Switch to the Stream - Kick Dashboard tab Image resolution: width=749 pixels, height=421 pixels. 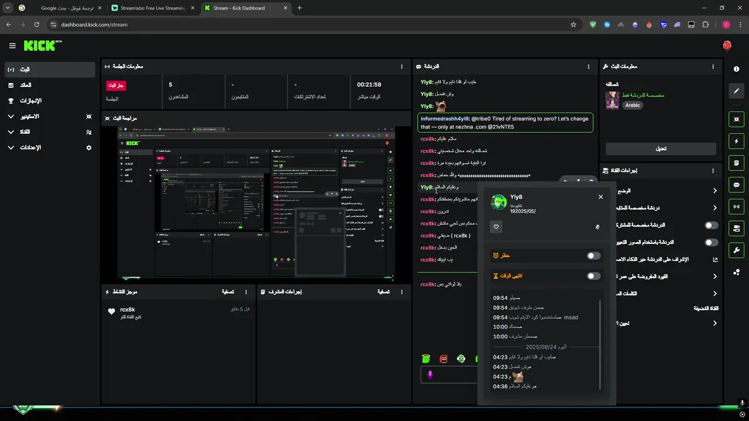246,8
